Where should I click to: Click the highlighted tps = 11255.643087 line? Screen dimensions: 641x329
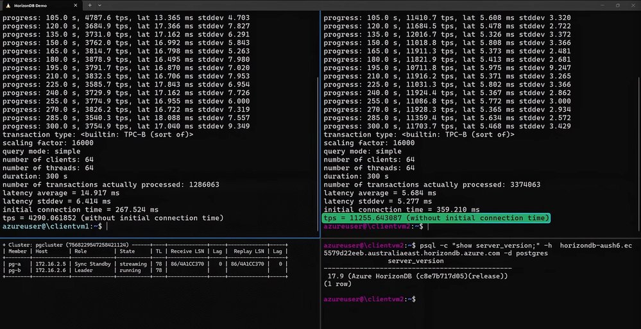(436, 218)
